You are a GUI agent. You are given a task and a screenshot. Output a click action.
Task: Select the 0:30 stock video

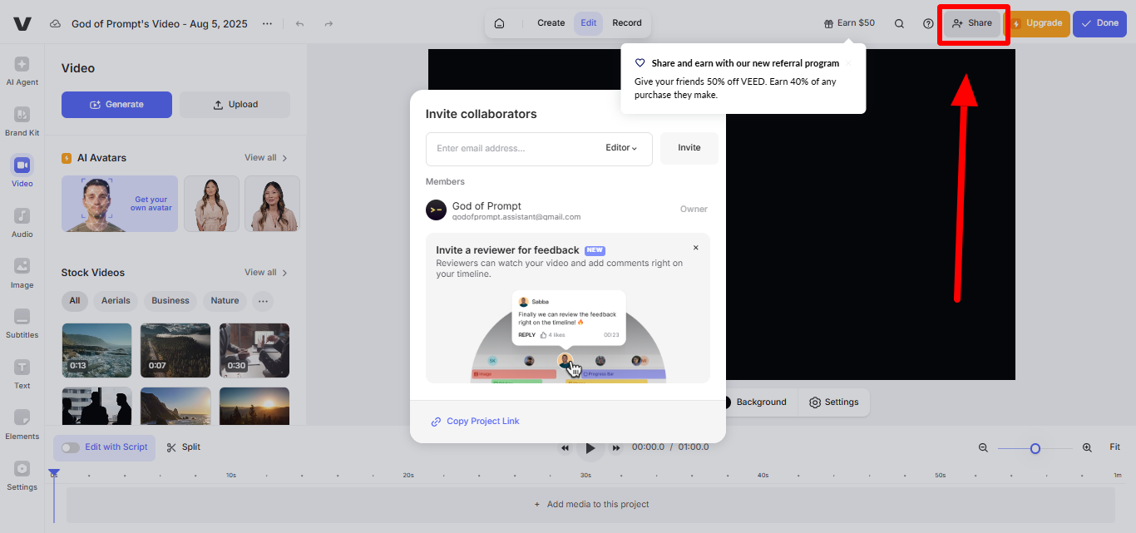(254, 350)
